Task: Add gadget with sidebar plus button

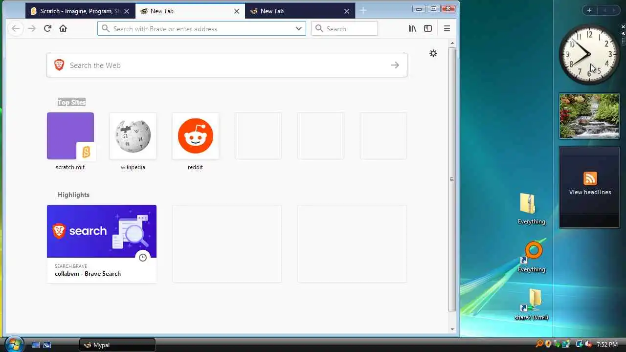Action: pos(589,10)
